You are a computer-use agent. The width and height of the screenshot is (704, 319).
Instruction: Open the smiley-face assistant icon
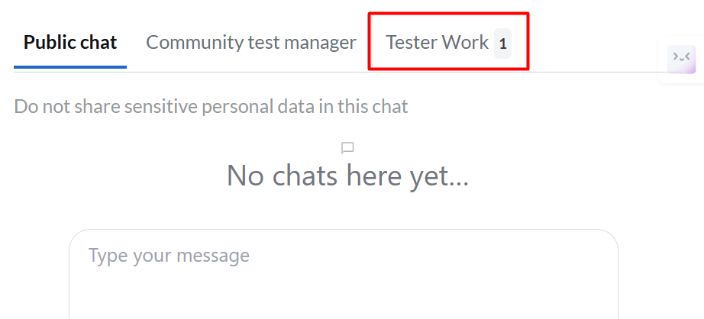tap(681, 60)
